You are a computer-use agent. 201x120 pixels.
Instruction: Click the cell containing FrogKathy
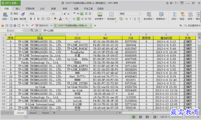tap(77, 52)
